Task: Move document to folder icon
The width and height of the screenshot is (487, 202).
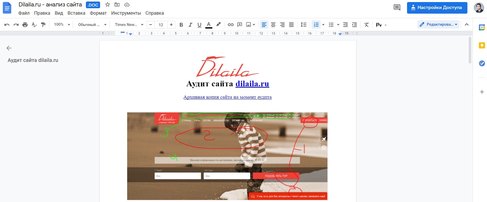Action: 117,5
